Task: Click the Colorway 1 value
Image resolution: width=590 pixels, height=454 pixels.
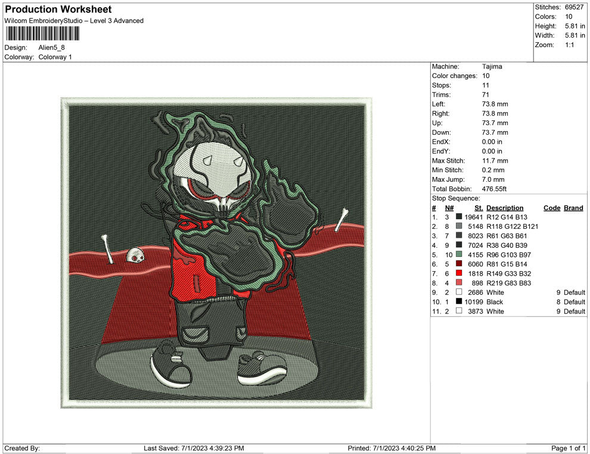Action: pos(55,57)
